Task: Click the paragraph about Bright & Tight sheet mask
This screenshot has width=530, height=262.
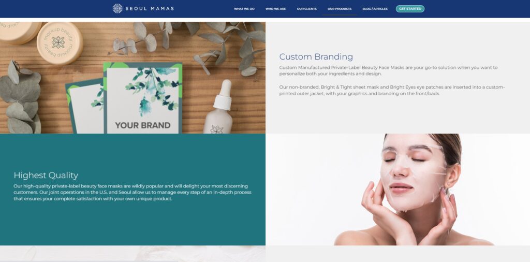Action: [x=392, y=90]
